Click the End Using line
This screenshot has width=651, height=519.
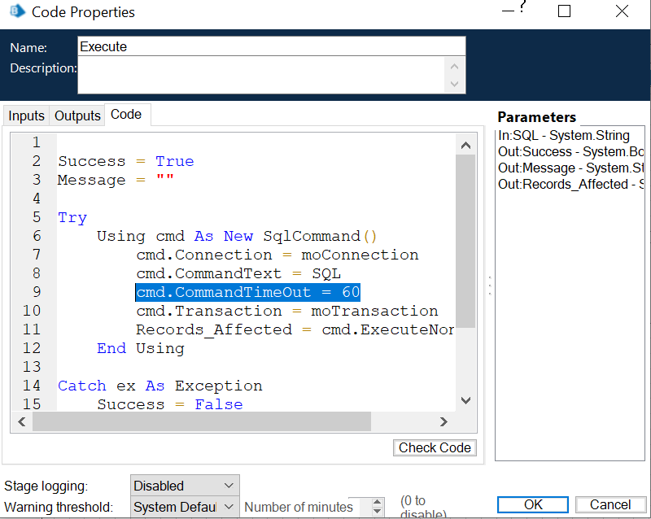(x=140, y=348)
